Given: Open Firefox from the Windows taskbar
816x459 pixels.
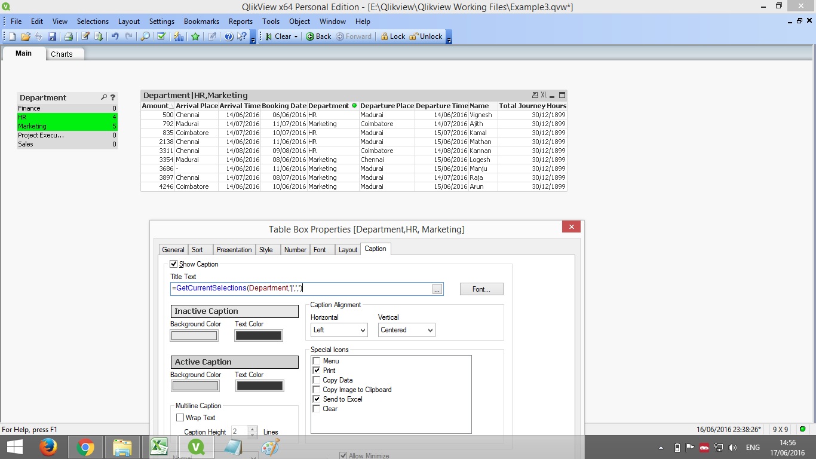Looking at the screenshot, I should 48,447.
